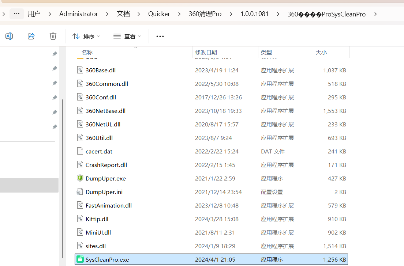Open the breadcrumb ellipsis overflow button

[17, 14]
